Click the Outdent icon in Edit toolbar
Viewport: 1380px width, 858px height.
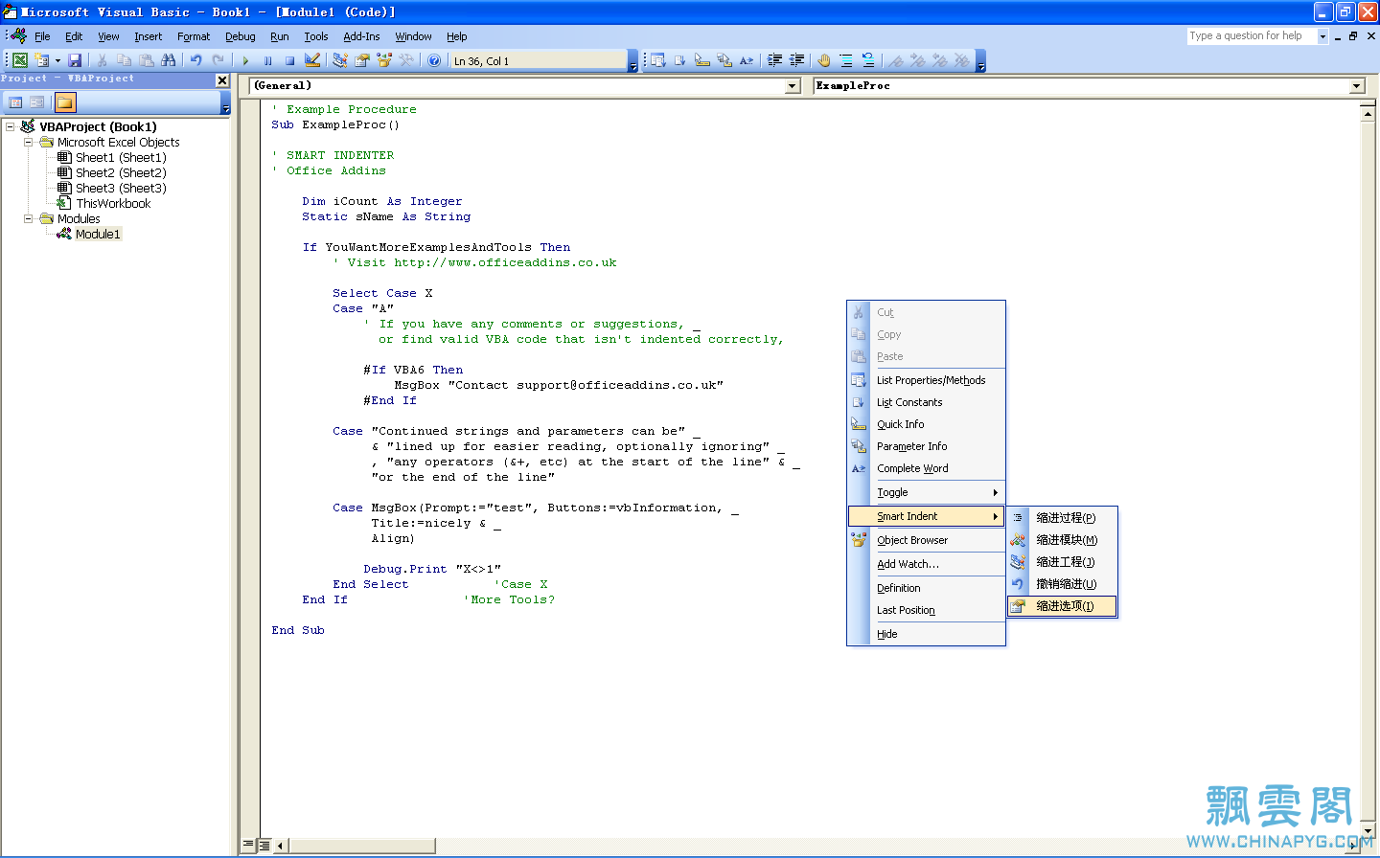(796, 59)
